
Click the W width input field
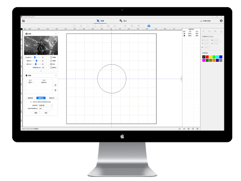point(216,40)
